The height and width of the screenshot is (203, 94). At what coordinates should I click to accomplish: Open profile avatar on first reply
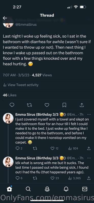coord(8,118)
